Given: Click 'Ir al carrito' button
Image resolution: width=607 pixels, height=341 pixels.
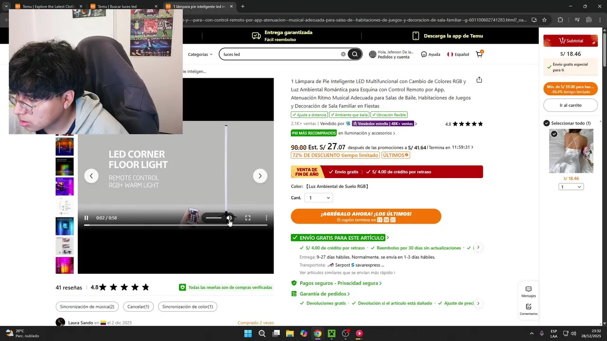Looking at the screenshot, I should click(570, 105).
